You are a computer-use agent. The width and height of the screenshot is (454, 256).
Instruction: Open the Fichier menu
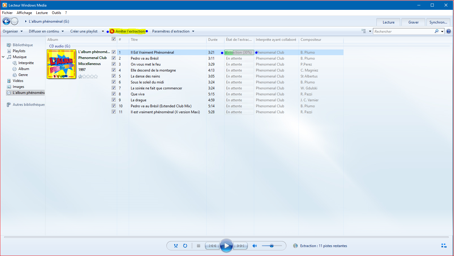pos(7,13)
